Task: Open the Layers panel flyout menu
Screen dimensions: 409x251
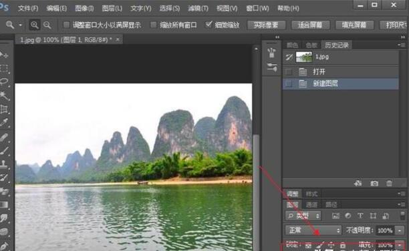Action: 402,205
